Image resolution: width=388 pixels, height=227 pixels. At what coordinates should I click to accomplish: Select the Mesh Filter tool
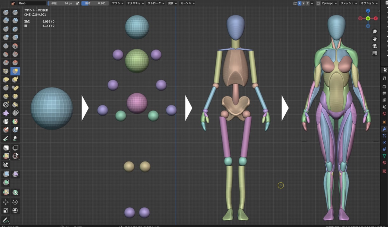pos(6,174)
